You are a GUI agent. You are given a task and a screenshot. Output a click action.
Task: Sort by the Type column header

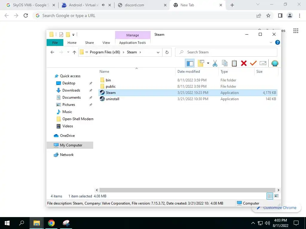tap(237, 72)
